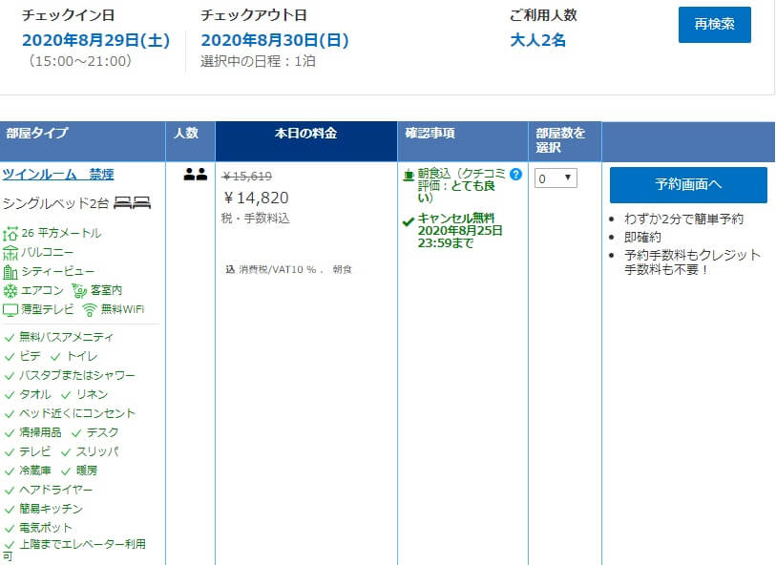776x565 pixels.
Task: Click the WiFi icon by 無料WiFi
Action: point(90,310)
